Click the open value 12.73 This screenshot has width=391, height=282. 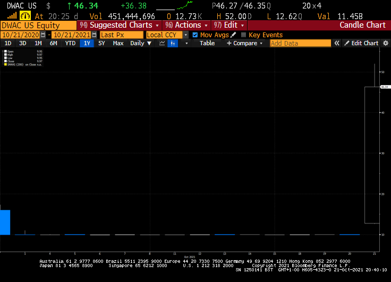coord(186,16)
